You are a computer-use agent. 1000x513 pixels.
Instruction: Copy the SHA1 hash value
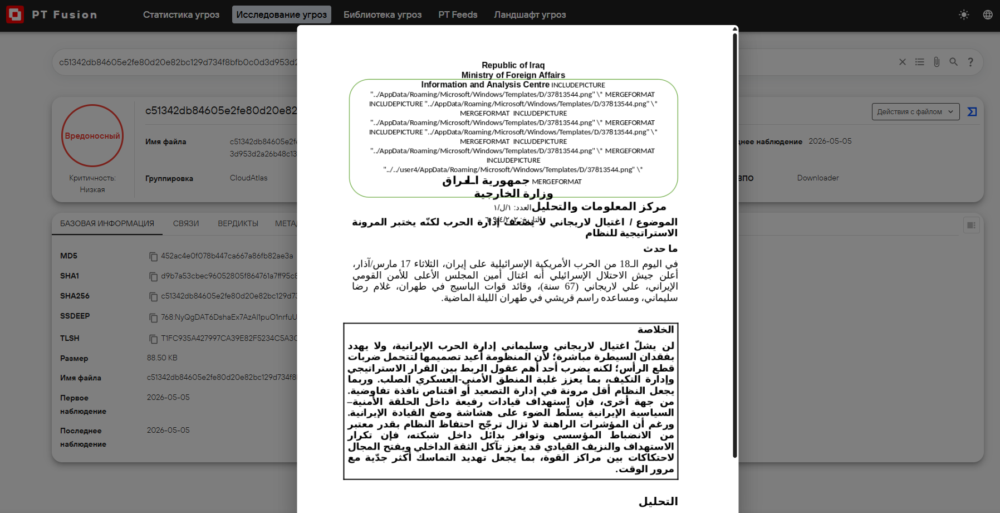[x=153, y=276]
